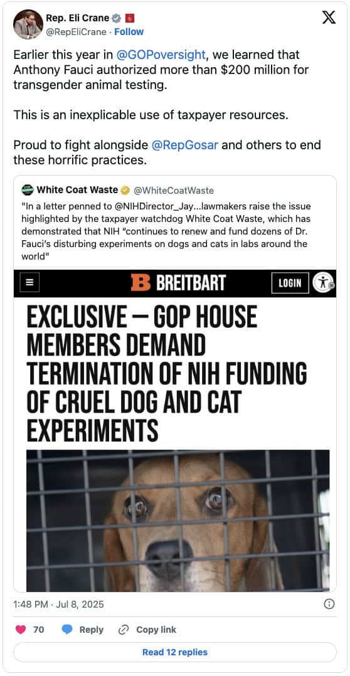Click the copy link chain icon
Screen dimensions: 350x676
(x=124, y=630)
